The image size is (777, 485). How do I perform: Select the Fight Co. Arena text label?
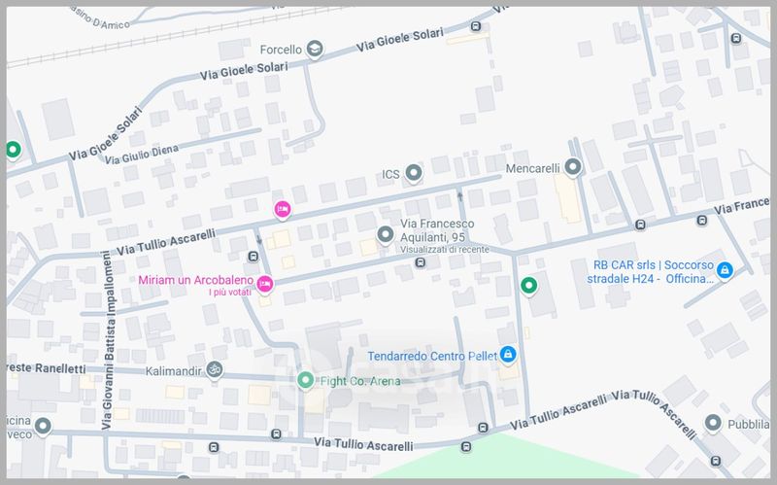pos(360,381)
